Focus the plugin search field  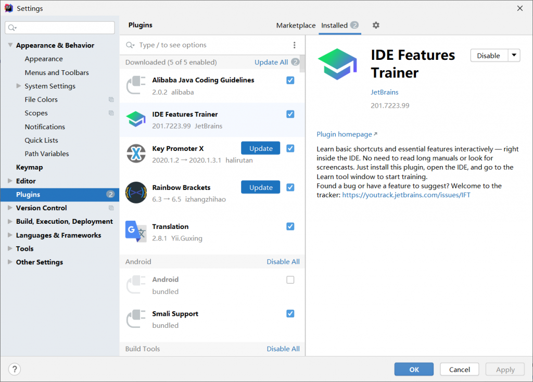click(208, 45)
